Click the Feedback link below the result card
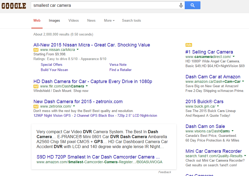 point(165,172)
